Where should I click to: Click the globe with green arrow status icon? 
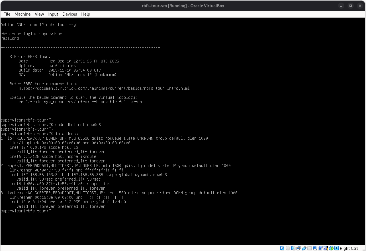[x=331, y=248]
